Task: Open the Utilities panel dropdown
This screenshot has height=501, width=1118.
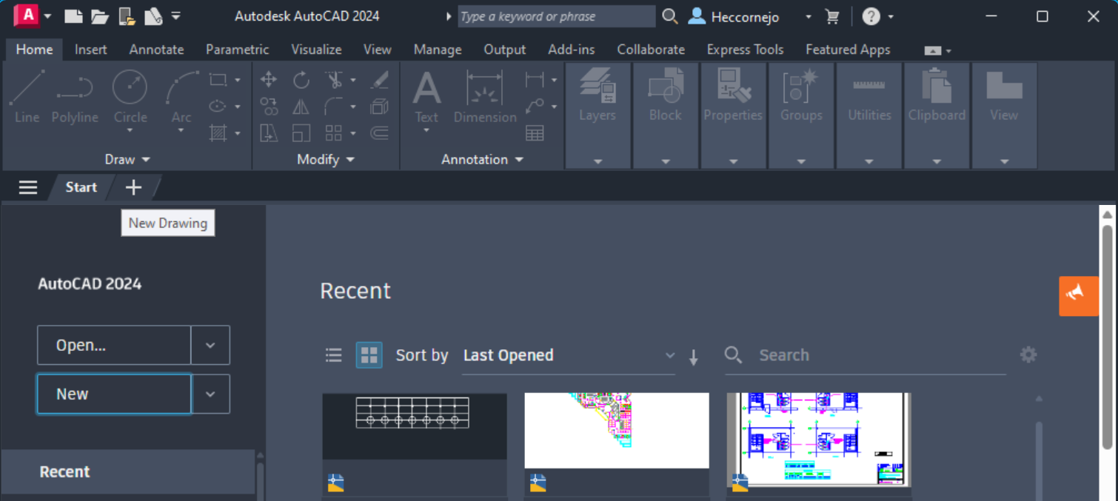Action: click(x=869, y=161)
